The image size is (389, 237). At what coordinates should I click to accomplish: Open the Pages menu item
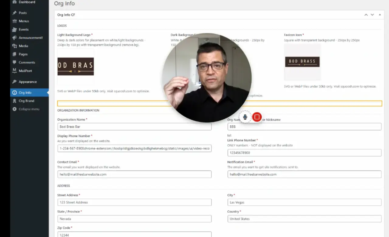23,54
